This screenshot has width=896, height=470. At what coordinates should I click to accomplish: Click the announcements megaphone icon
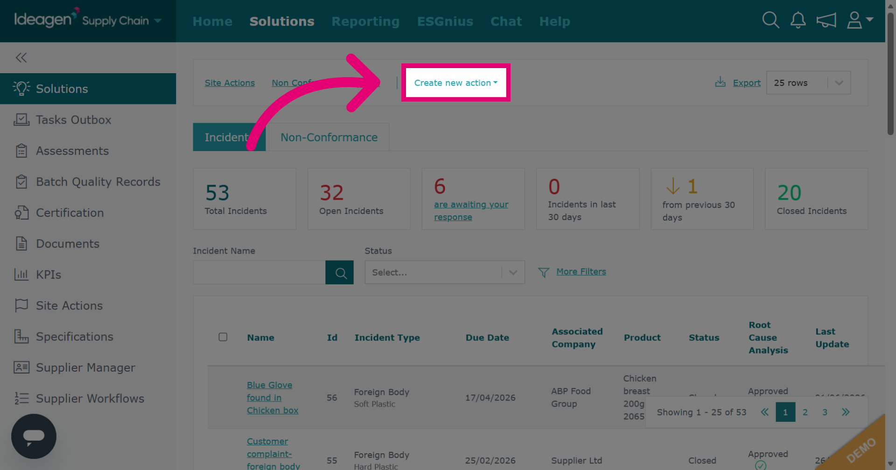[826, 21]
